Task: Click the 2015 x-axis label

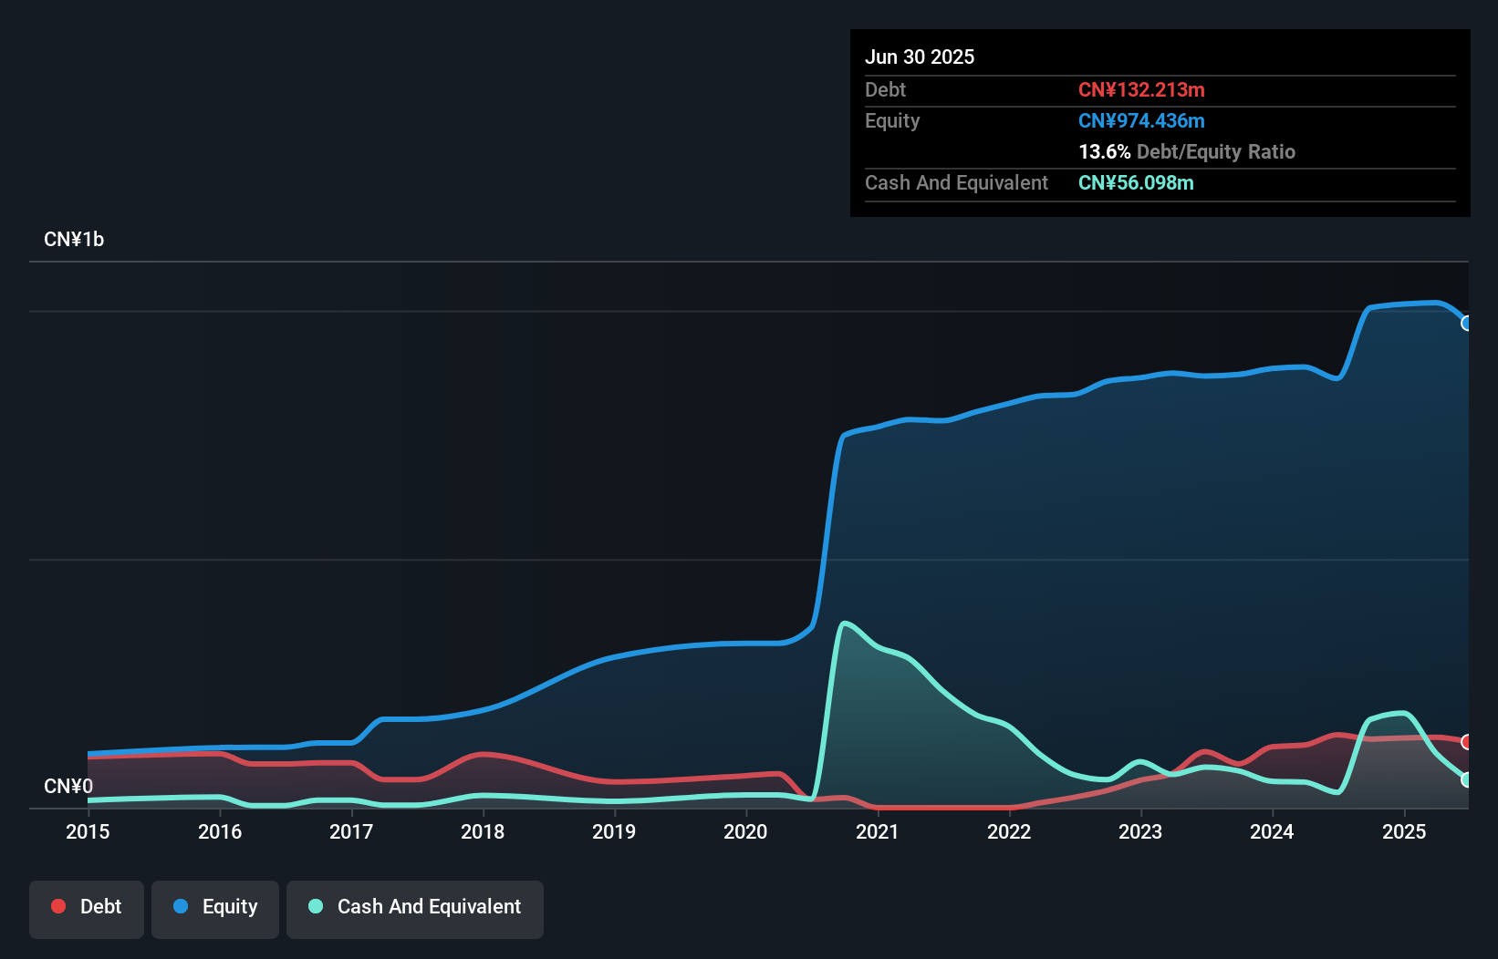Action: point(88,831)
